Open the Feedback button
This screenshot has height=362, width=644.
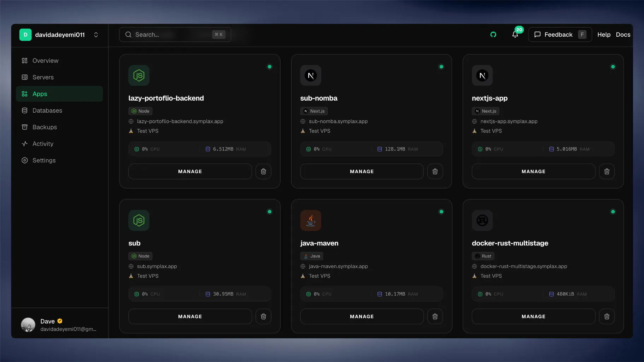560,35
